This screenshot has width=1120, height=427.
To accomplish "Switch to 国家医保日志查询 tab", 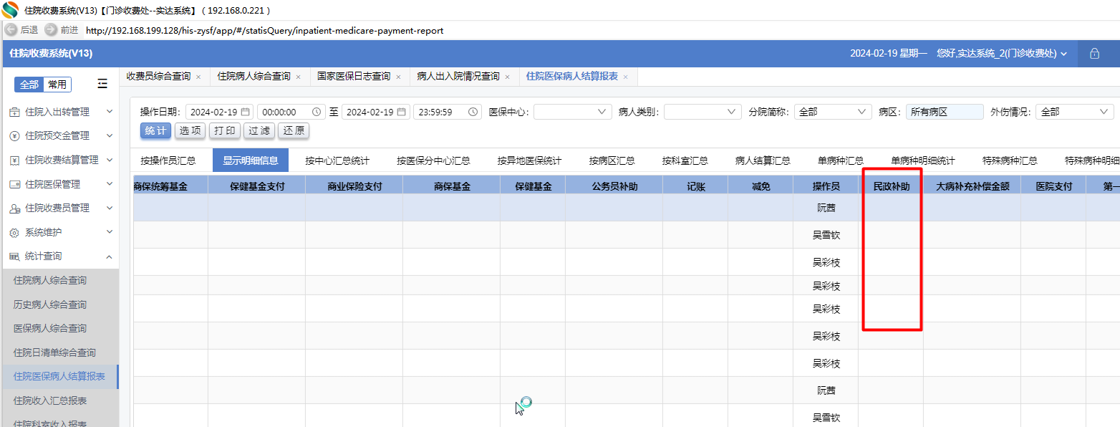I will pos(354,76).
